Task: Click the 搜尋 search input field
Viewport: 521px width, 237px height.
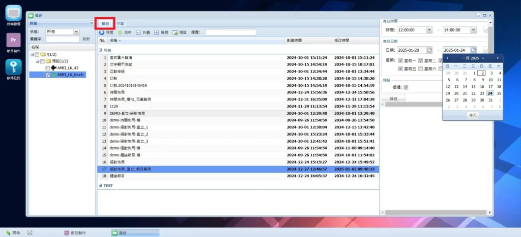Action: pos(223,32)
